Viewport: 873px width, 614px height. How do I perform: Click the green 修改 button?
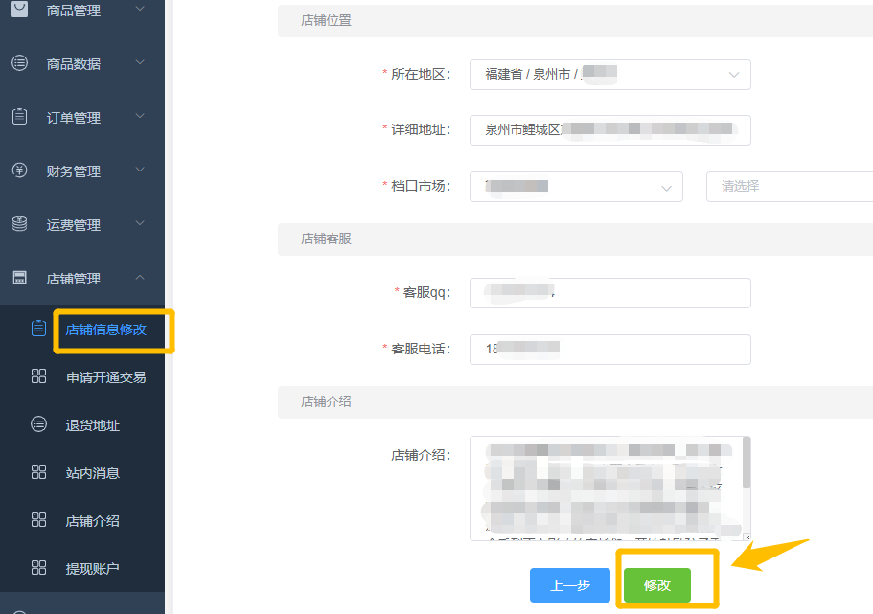tap(657, 585)
